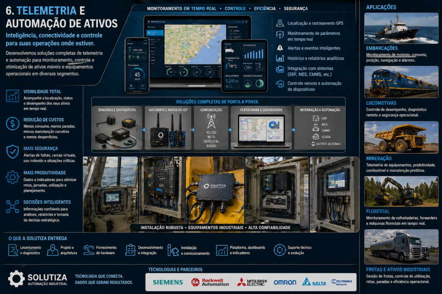442x294 pixels.
Task: Click the Delta partner logo
Action: (x=314, y=282)
